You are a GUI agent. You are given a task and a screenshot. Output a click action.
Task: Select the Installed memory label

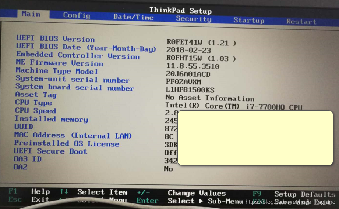[x=51, y=119]
